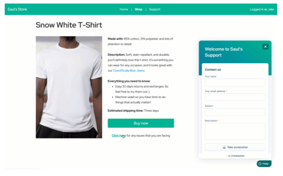This screenshot has width=283, height=176.
Task: Close the Saul's Support widget
Action: pos(265,47)
